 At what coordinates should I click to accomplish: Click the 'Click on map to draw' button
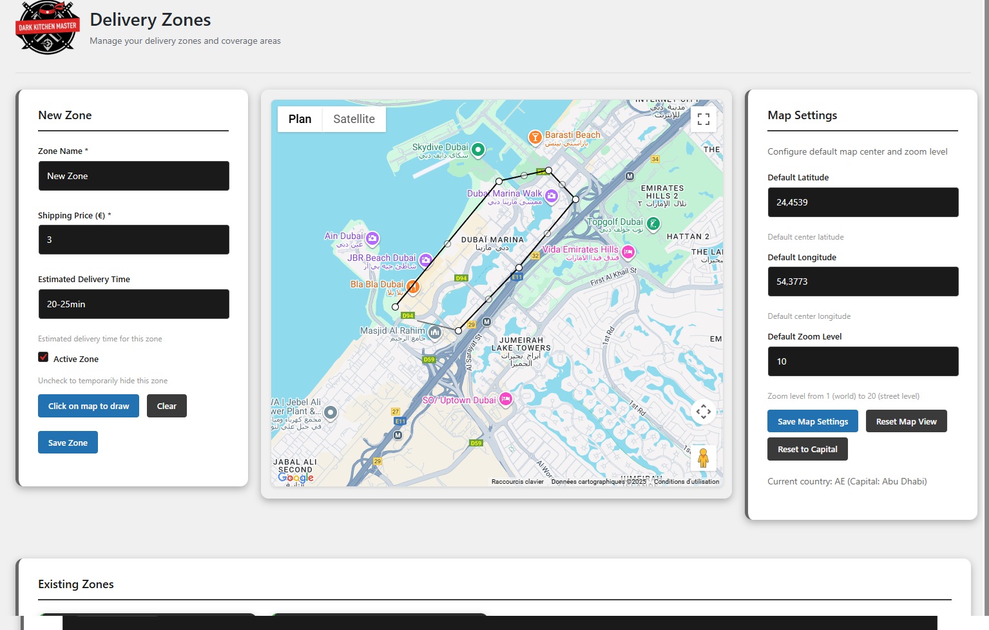pyautogui.click(x=88, y=406)
